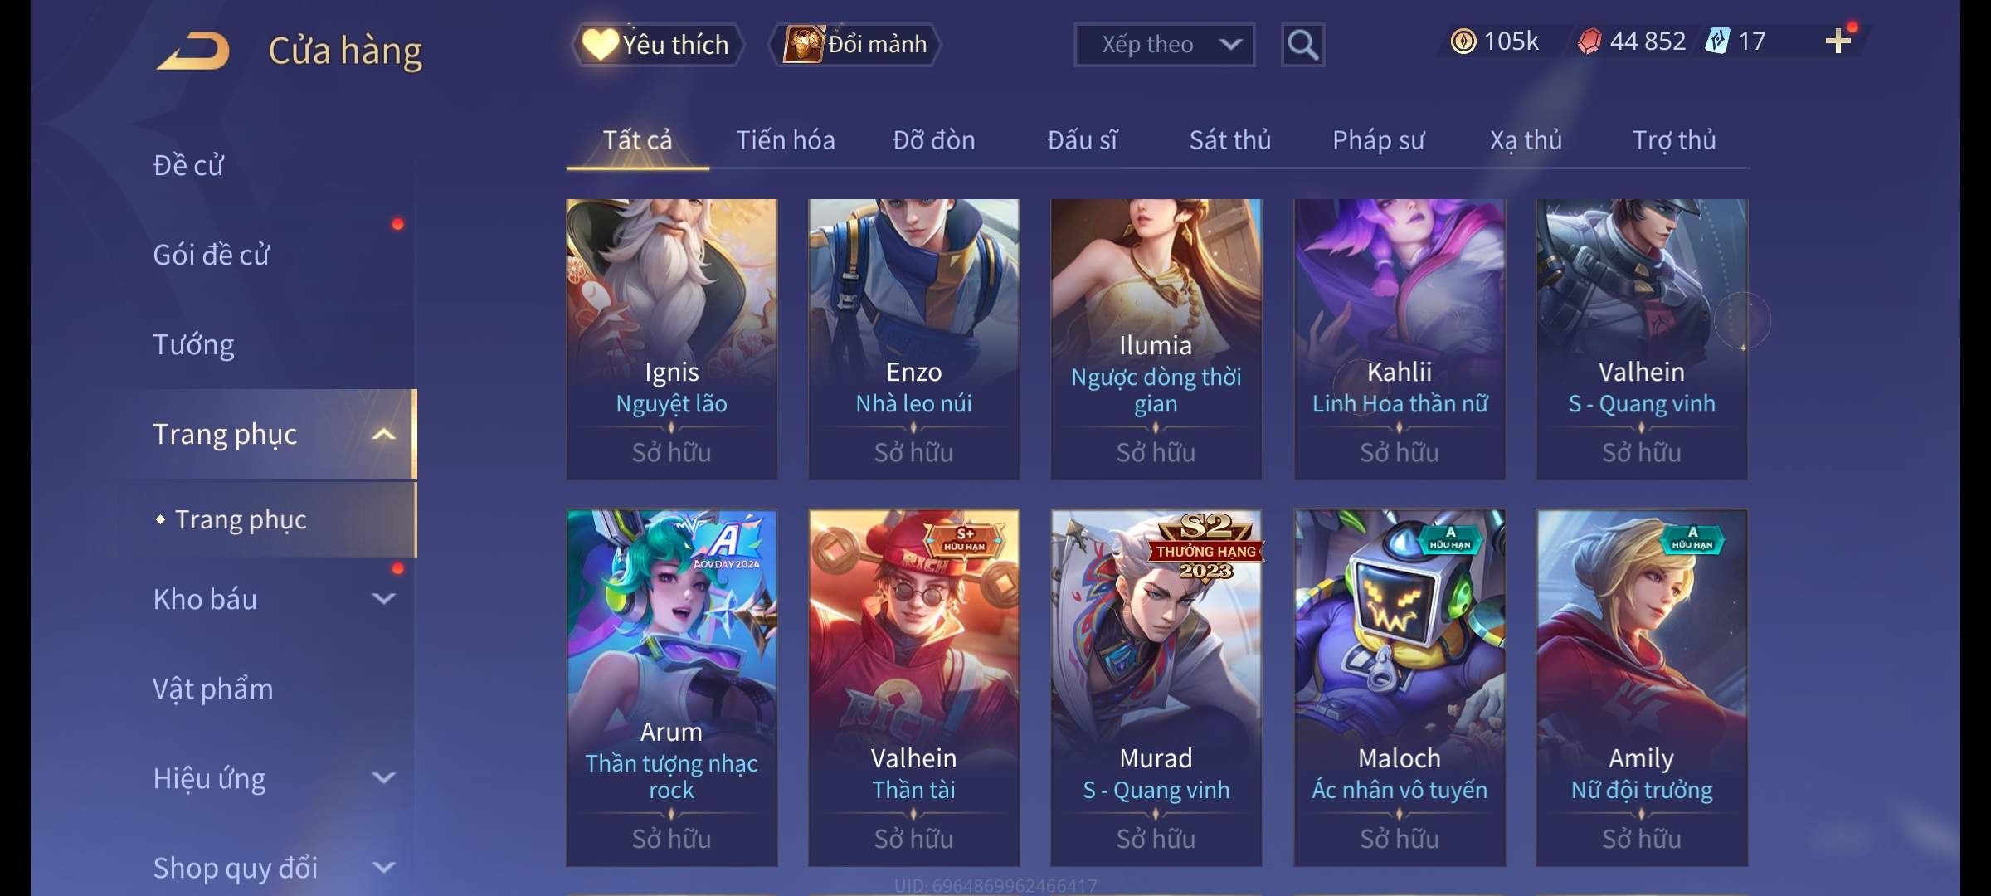Tap the plus icon to add currency
The image size is (1991, 896).
coord(1838,41)
